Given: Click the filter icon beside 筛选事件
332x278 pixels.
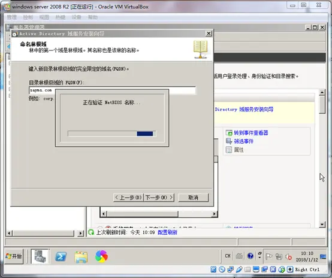Looking at the screenshot, I should coord(229,141).
